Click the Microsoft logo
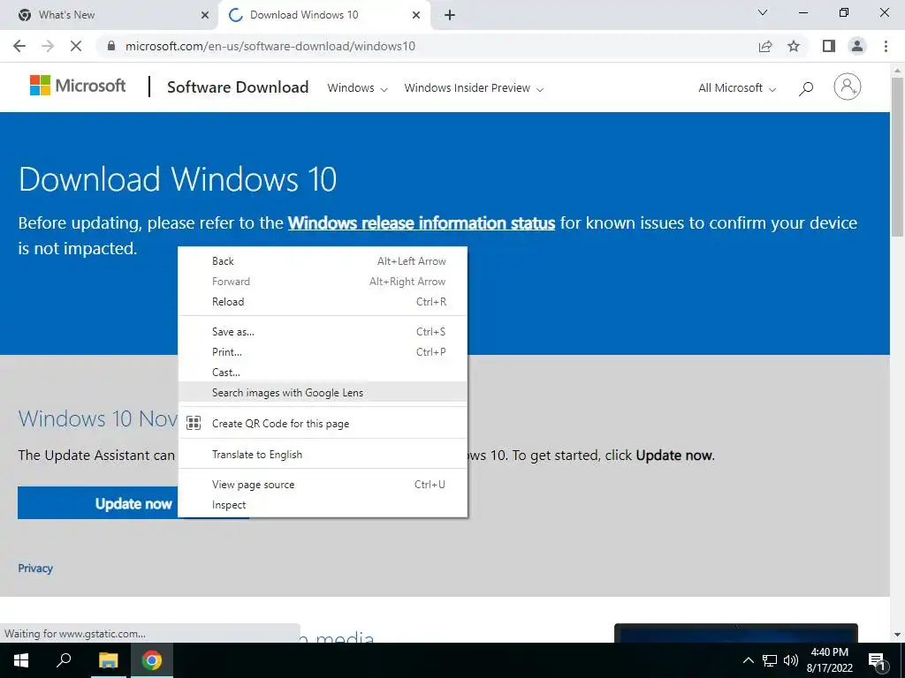Screen dimensions: 905x678 coord(78,86)
